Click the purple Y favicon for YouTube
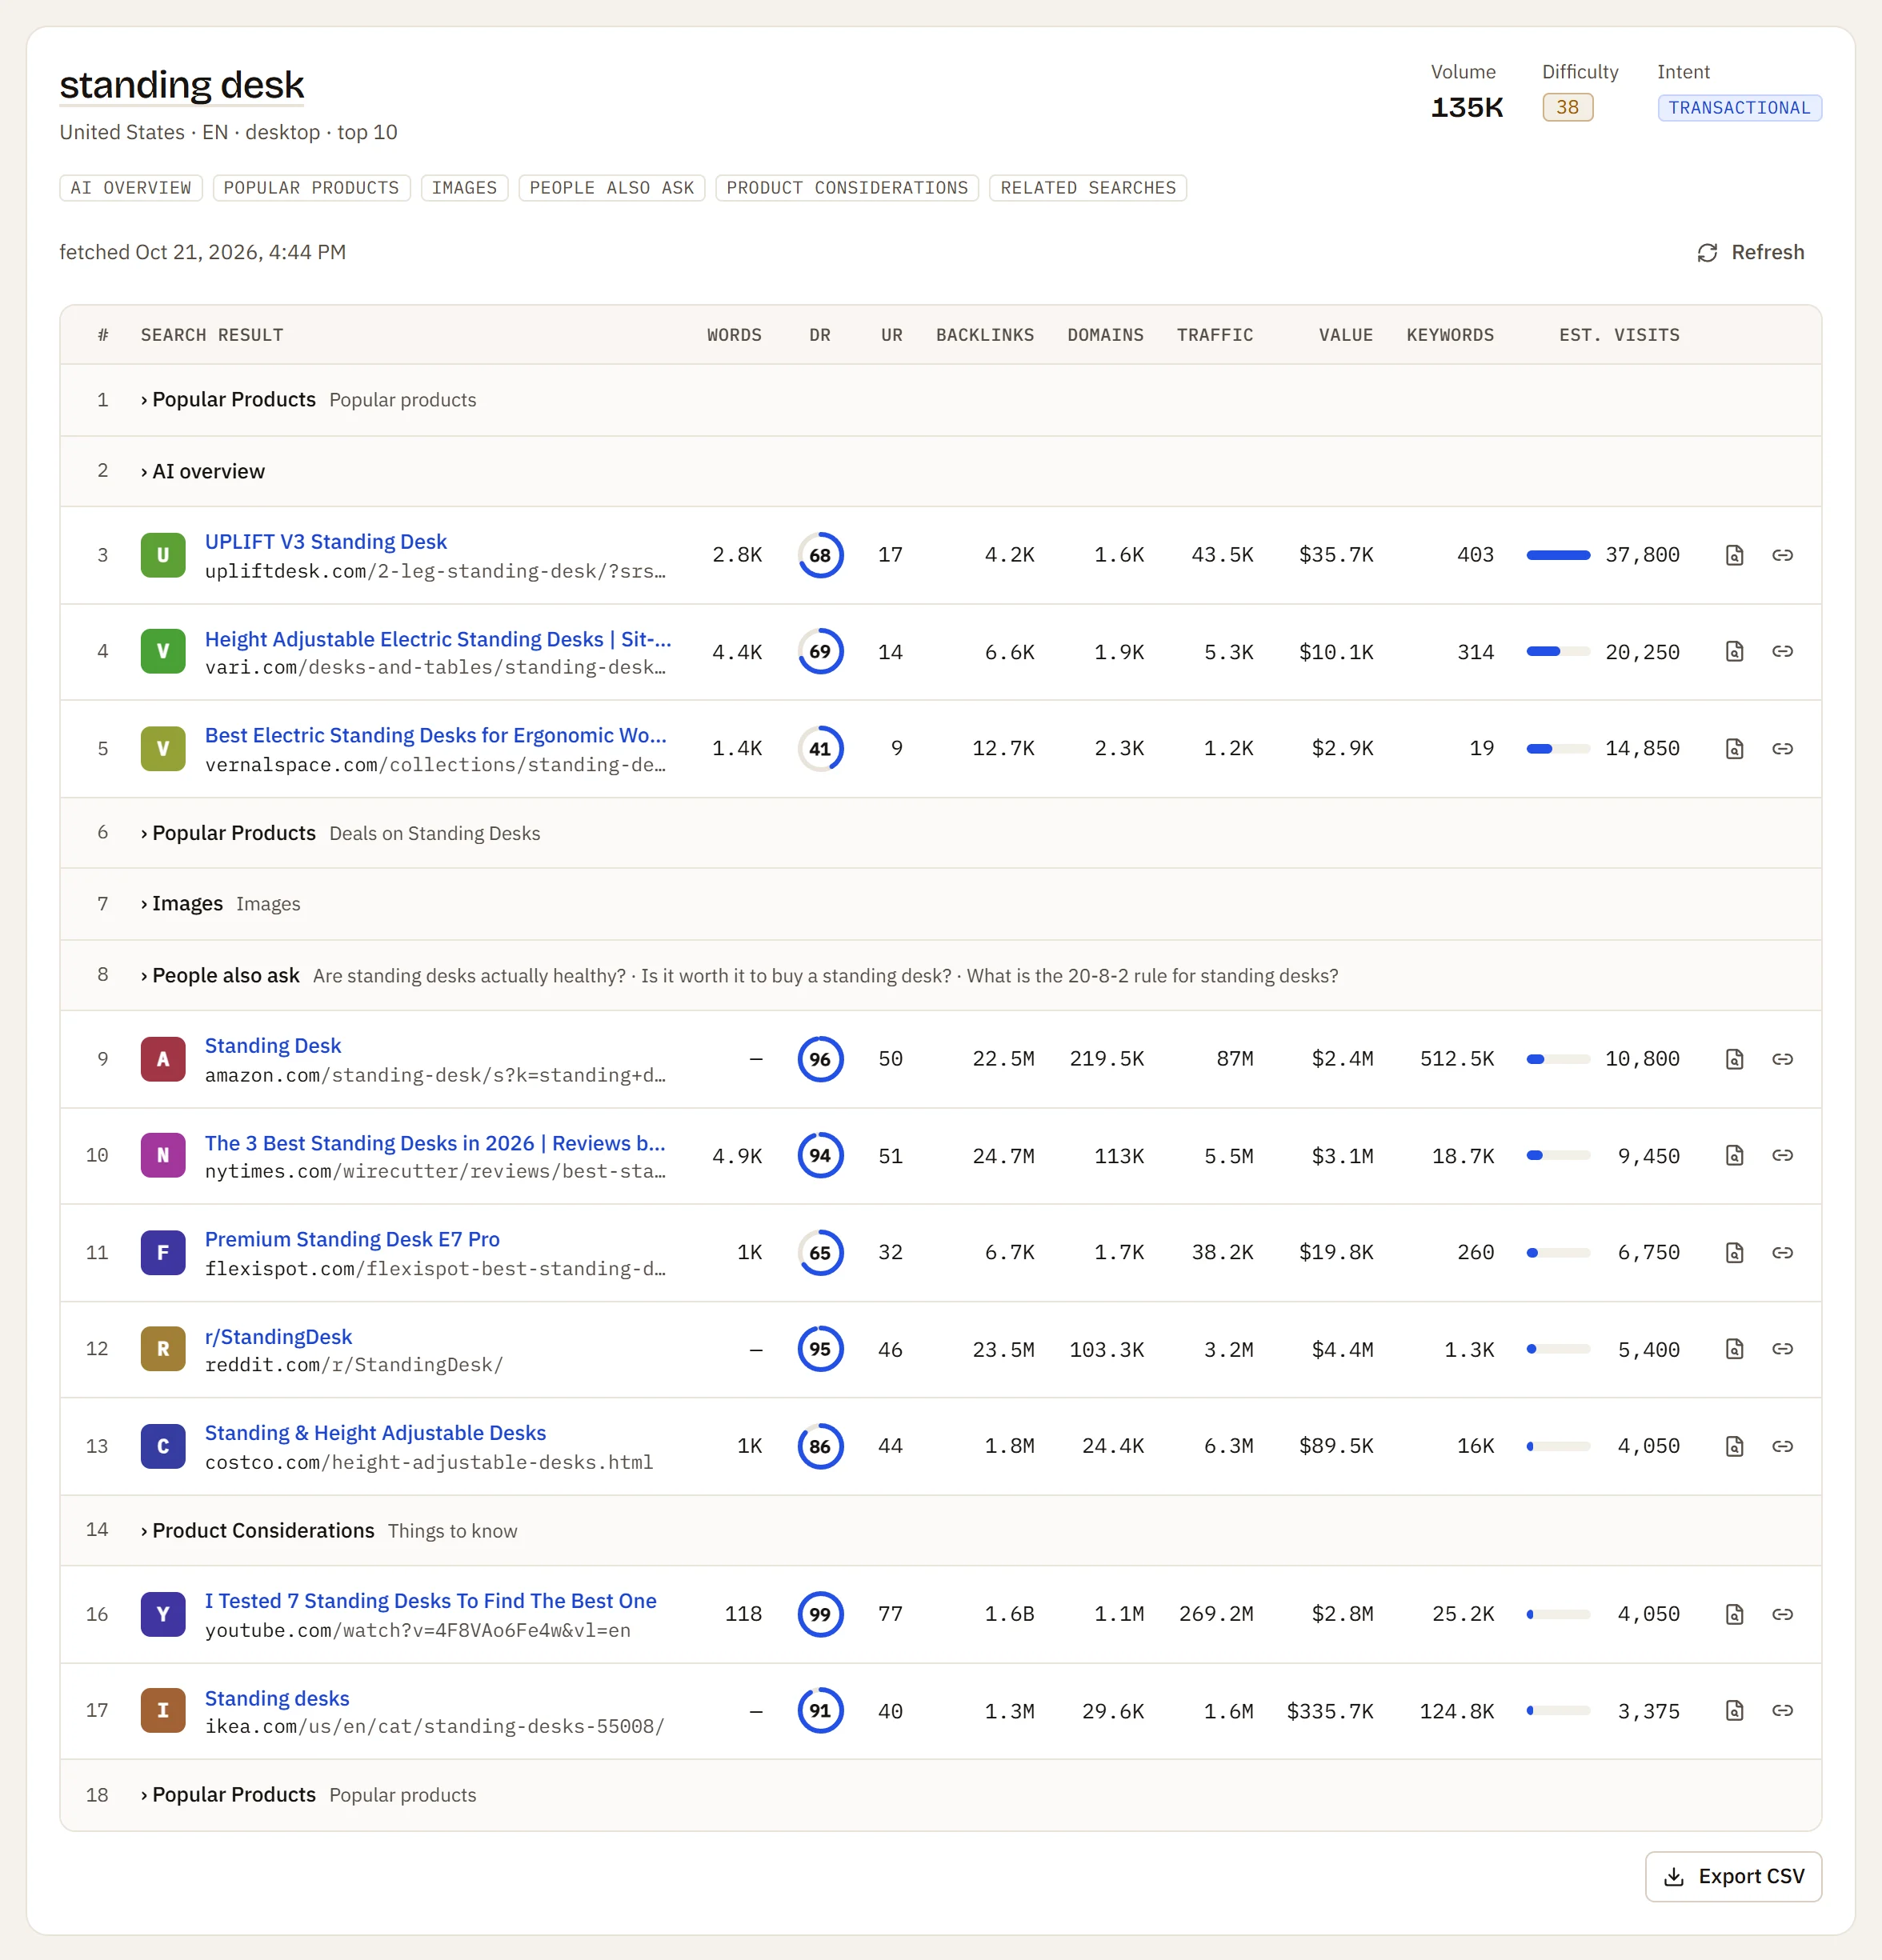 (163, 1614)
